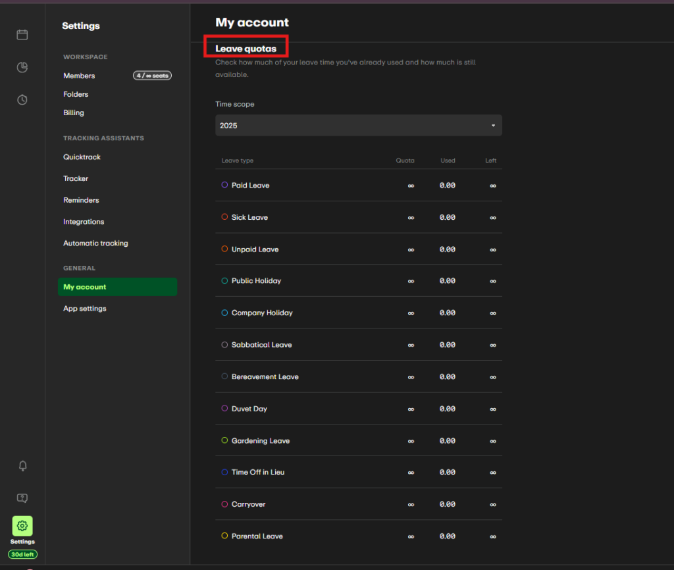Click the Used 0.00 value for Paid Leave

[448, 185]
